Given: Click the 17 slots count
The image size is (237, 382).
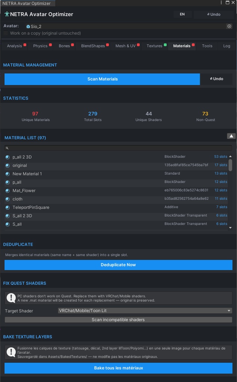Looking at the screenshot, I should point(221,165).
